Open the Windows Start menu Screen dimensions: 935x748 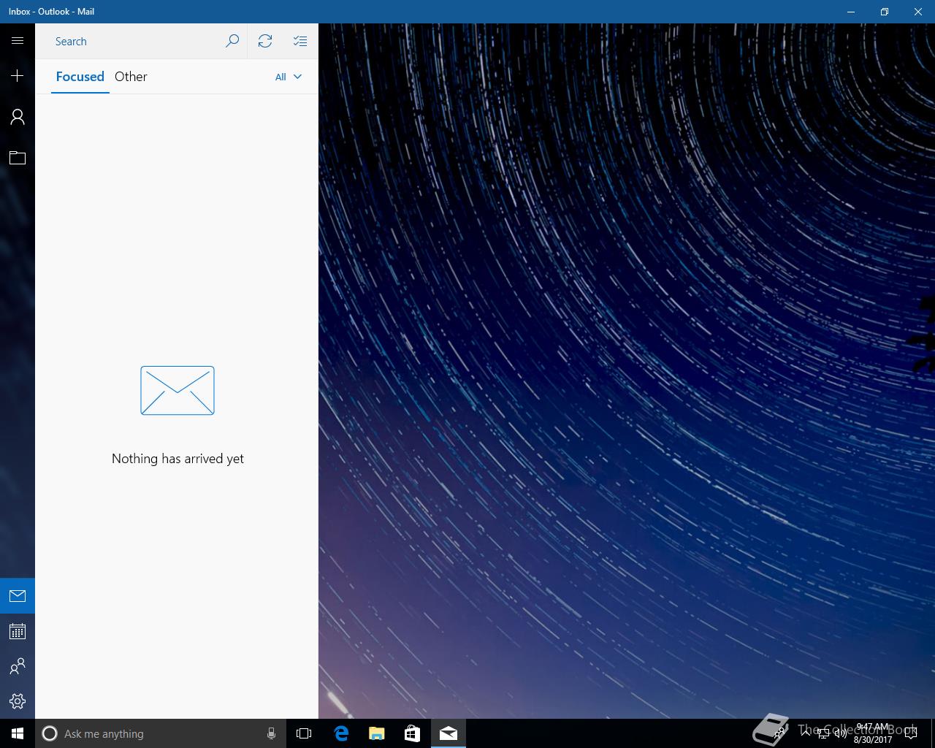pyautogui.click(x=18, y=733)
